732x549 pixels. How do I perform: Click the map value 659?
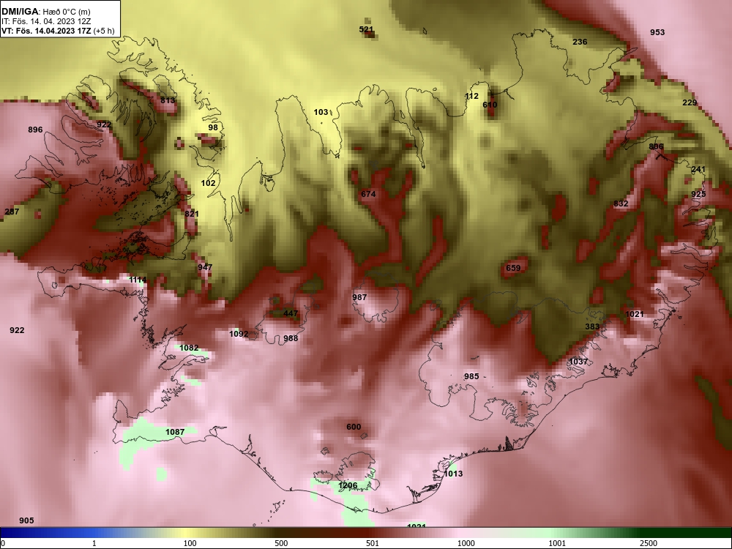(513, 268)
